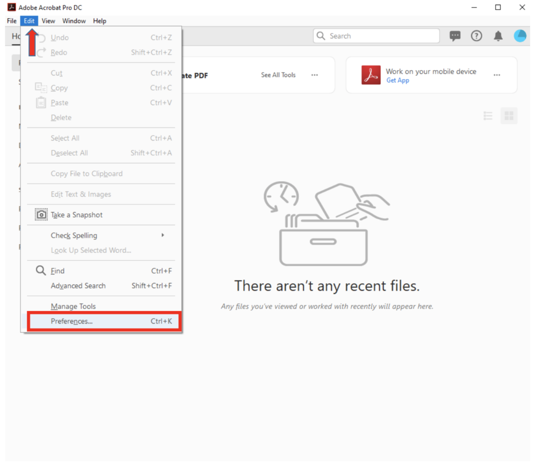
Task: Choose Advanced Search in the Edit menu
Action: coord(78,286)
